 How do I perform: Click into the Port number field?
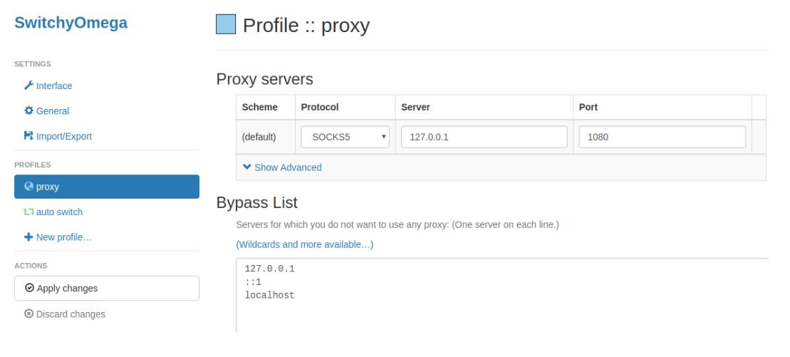click(662, 137)
